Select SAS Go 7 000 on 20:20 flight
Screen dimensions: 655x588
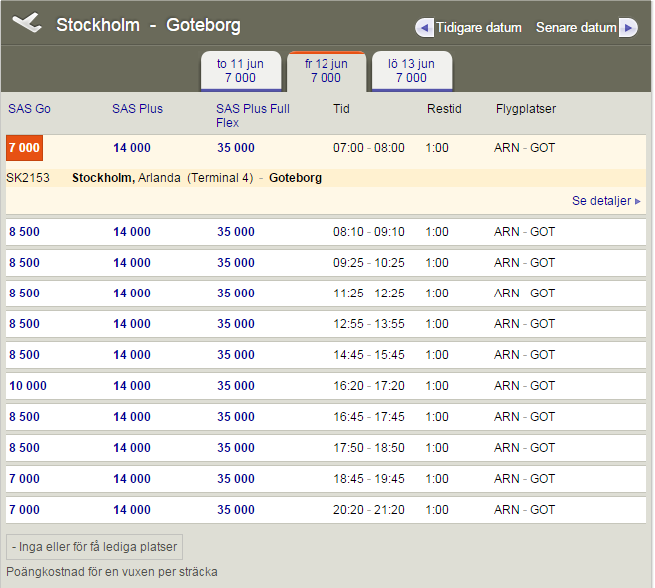coord(24,510)
